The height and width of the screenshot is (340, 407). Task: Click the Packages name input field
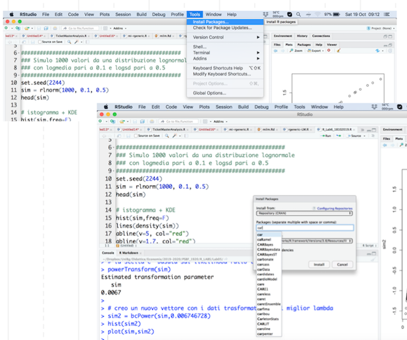coord(304,228)
